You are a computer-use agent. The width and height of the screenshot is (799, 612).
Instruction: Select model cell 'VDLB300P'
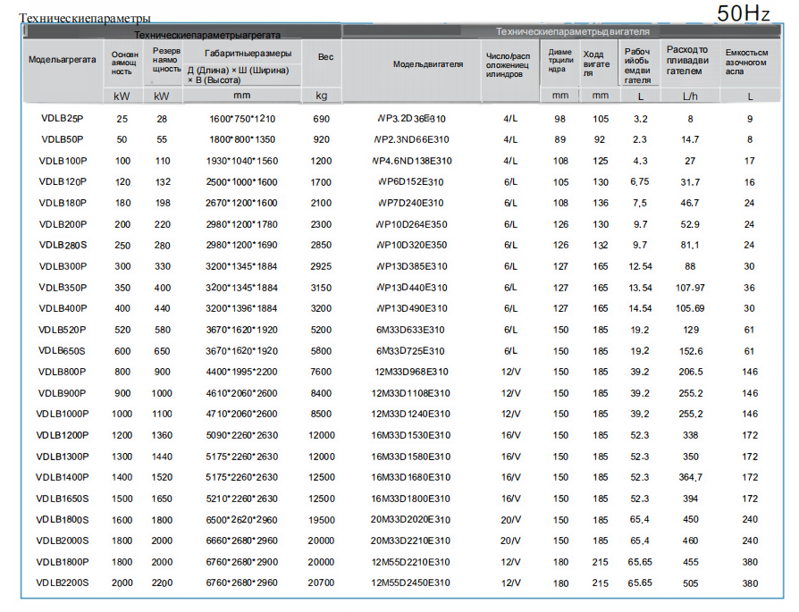click(63, 266)
